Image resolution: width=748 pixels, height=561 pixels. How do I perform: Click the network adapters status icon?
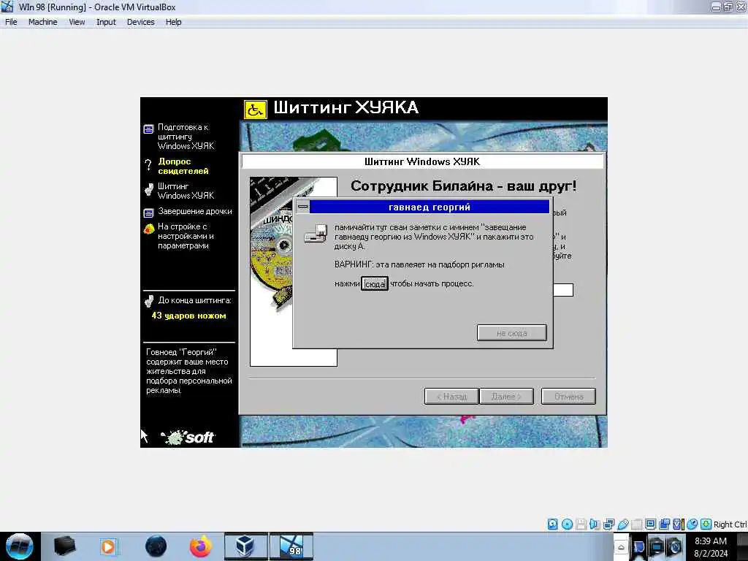click(x=608, y=524)
